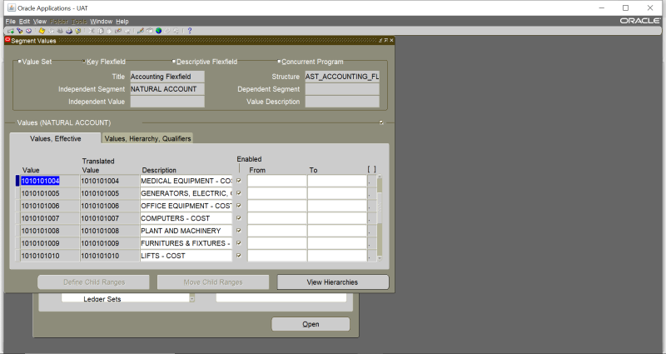Select description MEDICAL EQUIPMENT - CO
The width and height of the screenshot is (666, 354).
point(186,181)
